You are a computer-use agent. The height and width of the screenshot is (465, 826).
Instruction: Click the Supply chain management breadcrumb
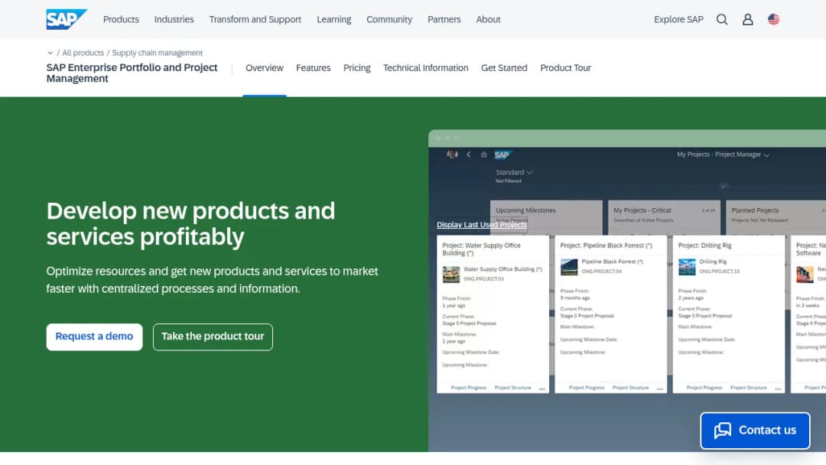tap(157, 53)
